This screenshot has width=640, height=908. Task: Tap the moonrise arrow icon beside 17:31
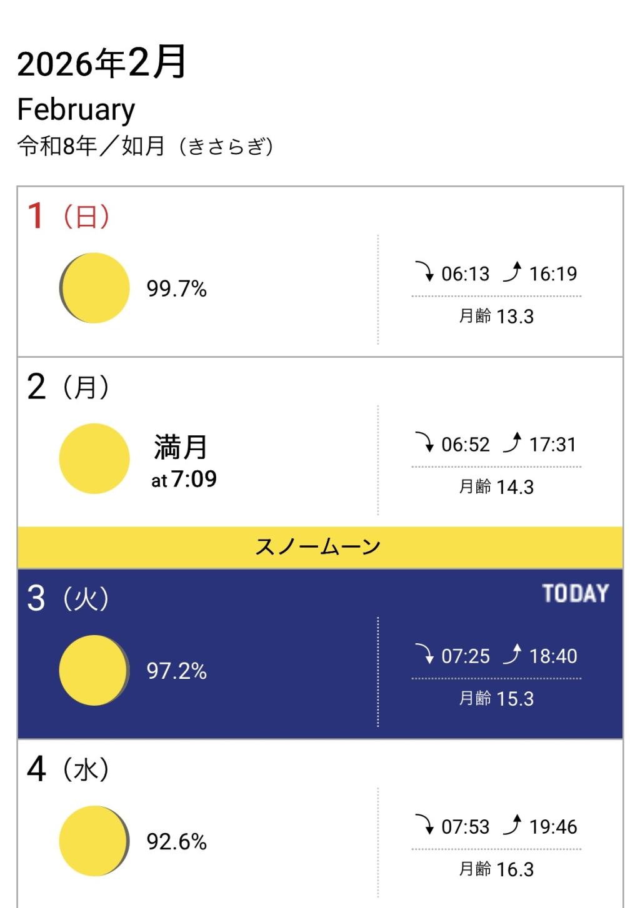(512, 443)
